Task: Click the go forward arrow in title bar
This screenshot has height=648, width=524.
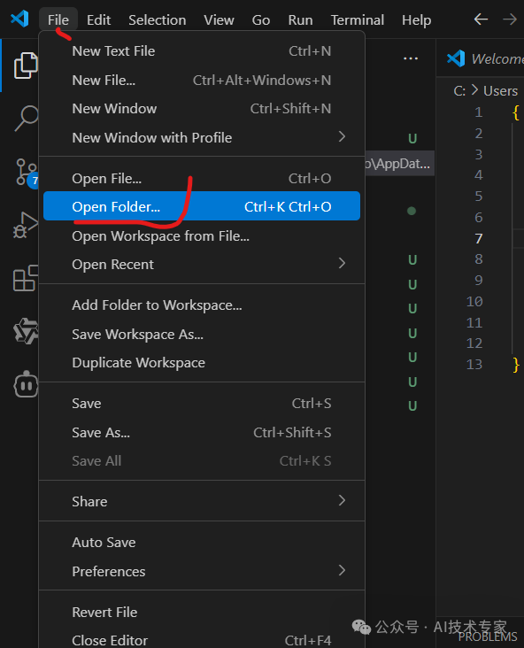Action: pyautogui.click(x=510, y=19)
